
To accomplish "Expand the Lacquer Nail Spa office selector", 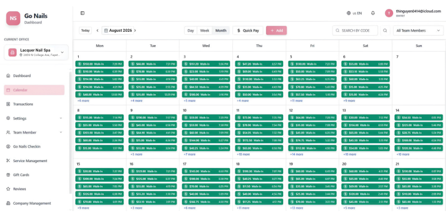I will click(x=36, y=53).
